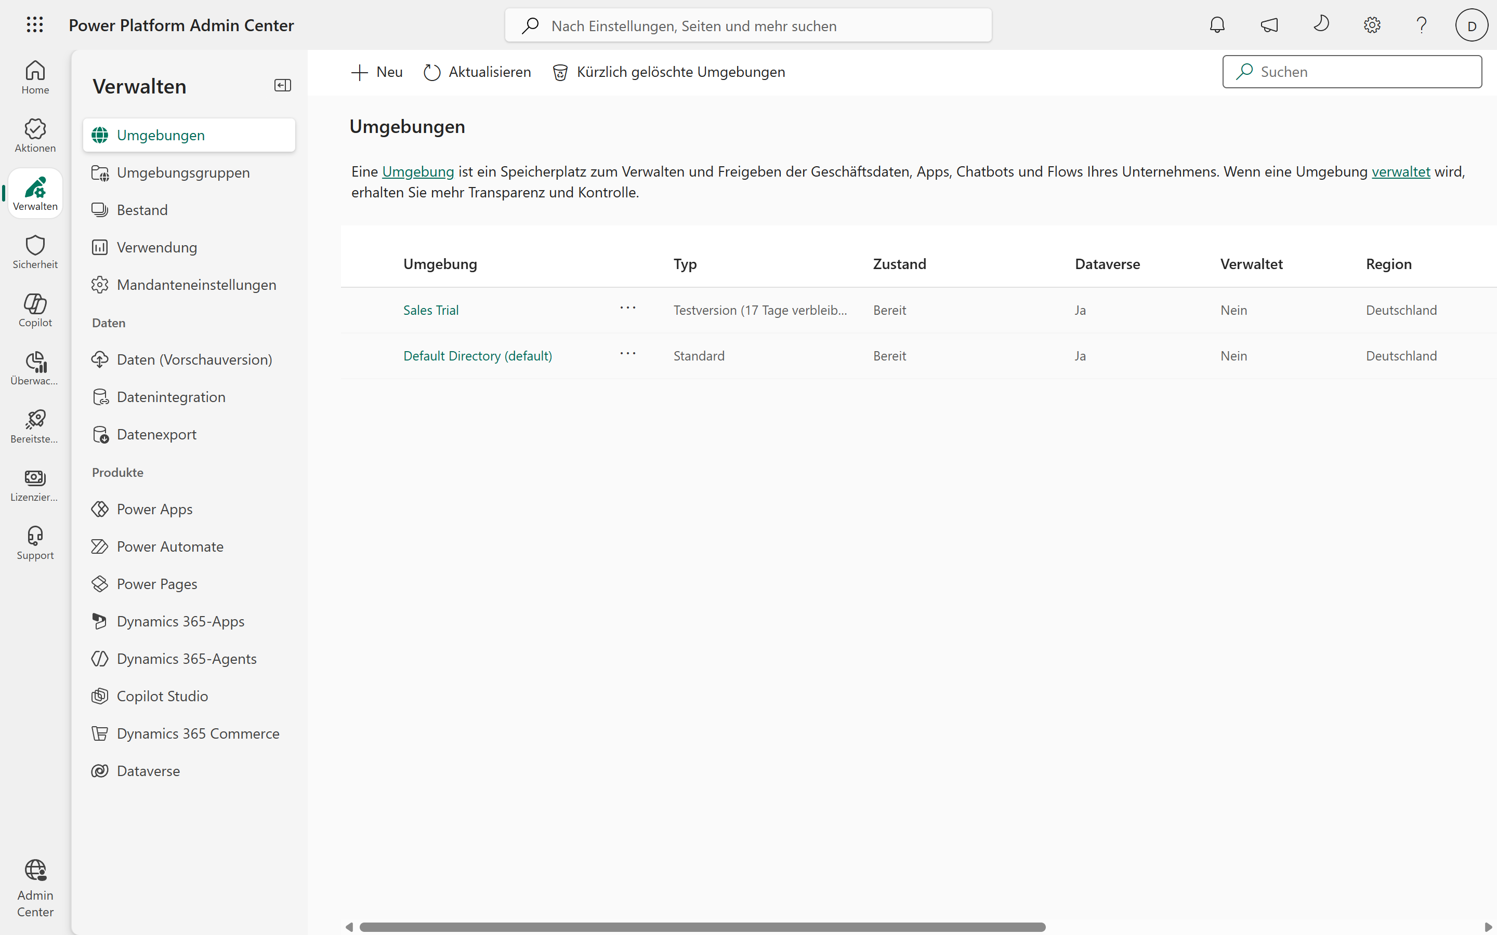Open Support in left rail
This screenshot has width=1497, height=935.
(x=35, y=542)
